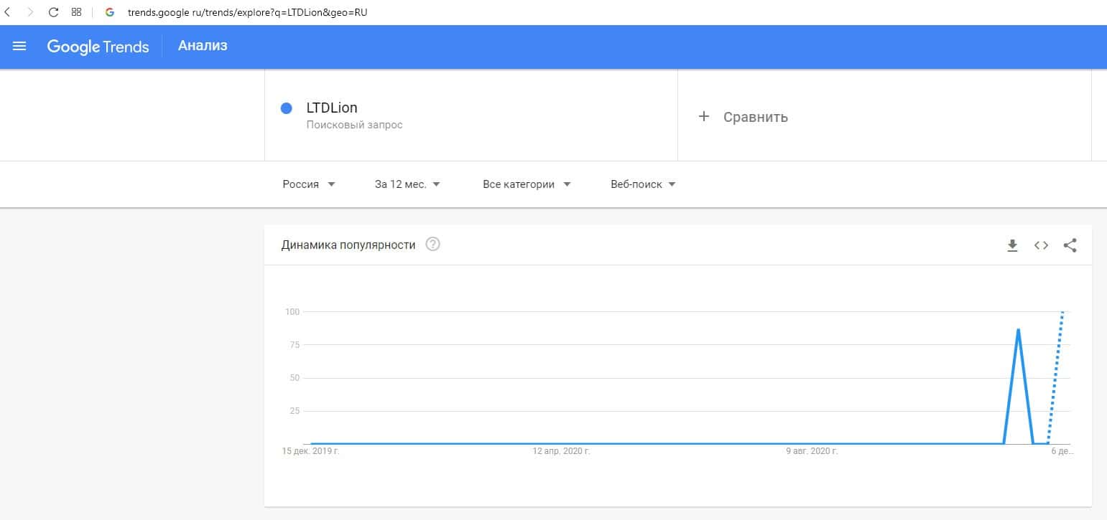Show help for Динамика популярности
The width and height of the screenshot is (1107, 520).
pyautogui.click(x=432, y=245)
